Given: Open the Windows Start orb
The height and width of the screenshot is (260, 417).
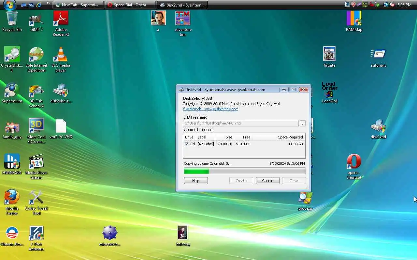Looking at the screenshot, I should pos(10,5).
